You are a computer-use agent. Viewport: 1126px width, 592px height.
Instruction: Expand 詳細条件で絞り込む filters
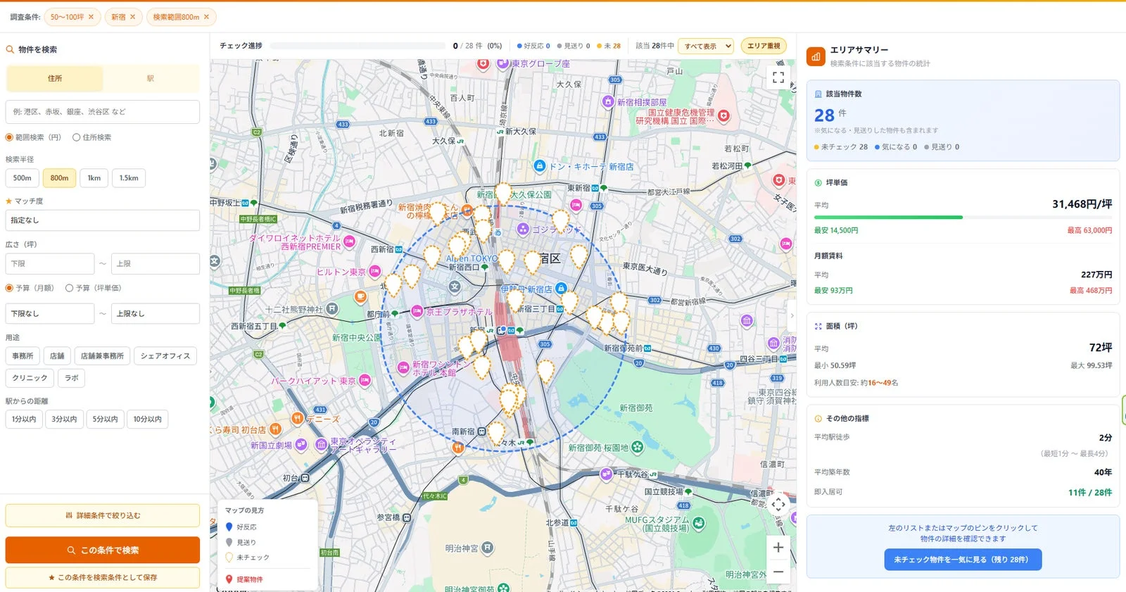tap(103, 515)
